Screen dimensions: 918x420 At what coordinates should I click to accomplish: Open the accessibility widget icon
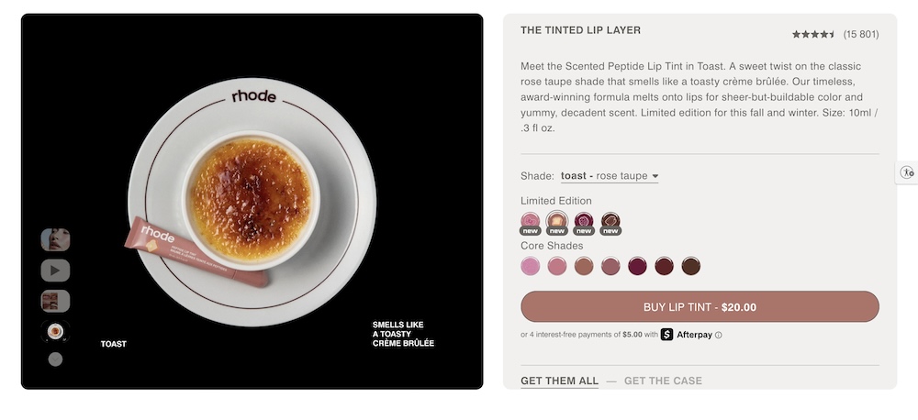907,172
